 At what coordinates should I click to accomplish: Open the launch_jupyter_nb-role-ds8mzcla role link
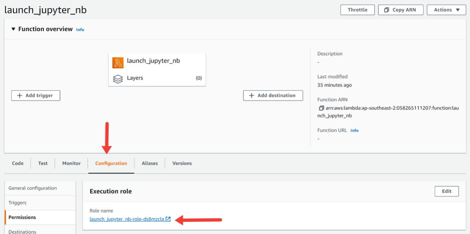click(x=127, y=219)
